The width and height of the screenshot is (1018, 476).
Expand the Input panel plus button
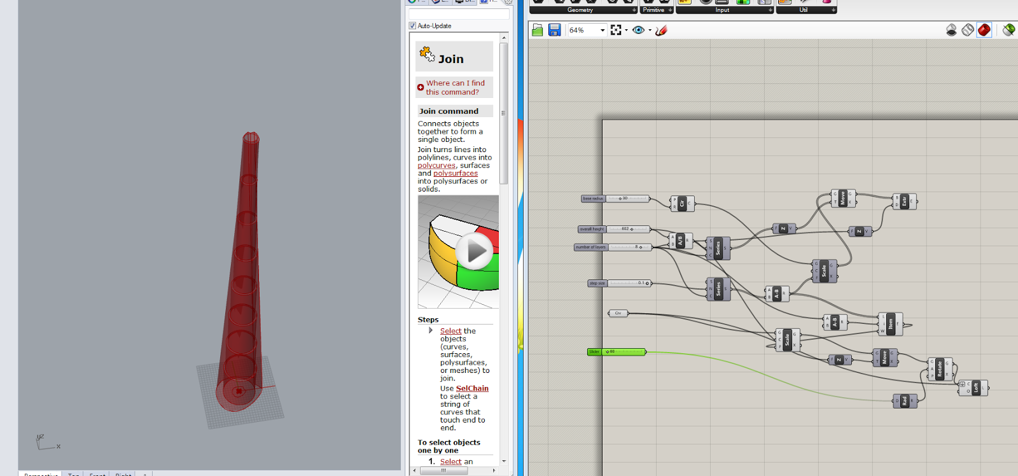click(770, 10)
